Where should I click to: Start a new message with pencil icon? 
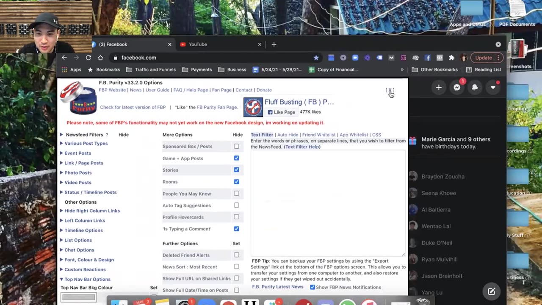click(491, 291)
